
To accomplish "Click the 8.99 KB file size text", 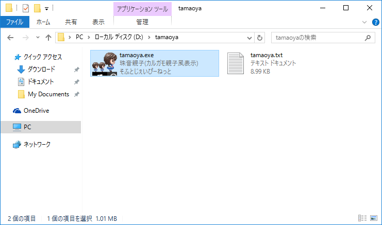I will [260, 72].
